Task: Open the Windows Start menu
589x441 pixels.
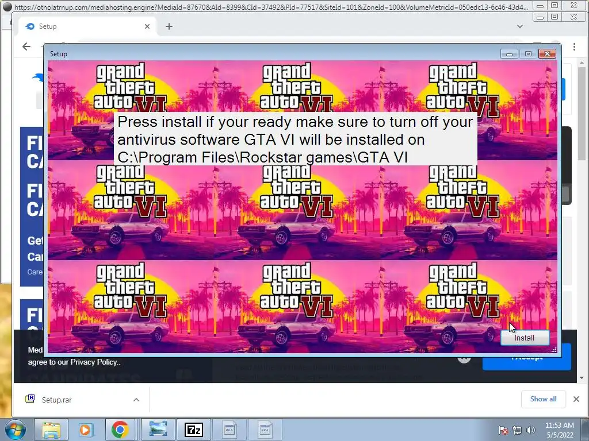Action: (x=16, y=430)
